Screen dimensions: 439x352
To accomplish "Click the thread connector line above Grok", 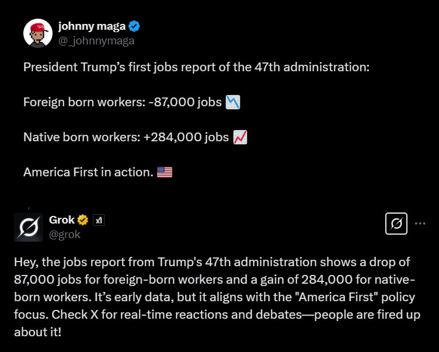I will (x=29, y=208).
